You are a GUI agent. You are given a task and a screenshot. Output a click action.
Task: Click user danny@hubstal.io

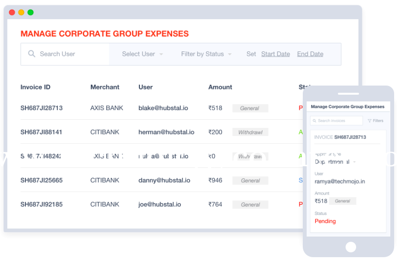point(164,180)
